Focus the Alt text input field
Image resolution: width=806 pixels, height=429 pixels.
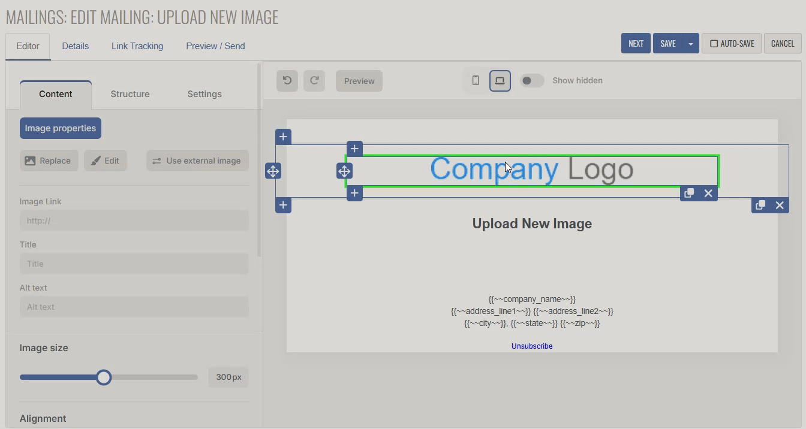click(134, 307)
